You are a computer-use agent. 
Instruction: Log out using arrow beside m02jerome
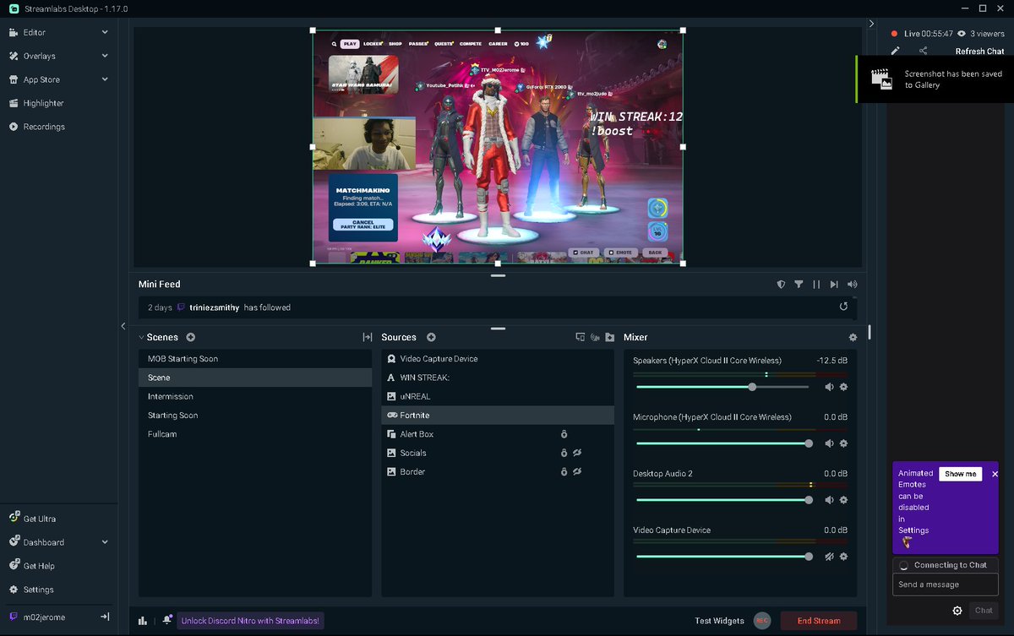pyautogui.click(x=105, y=617)
